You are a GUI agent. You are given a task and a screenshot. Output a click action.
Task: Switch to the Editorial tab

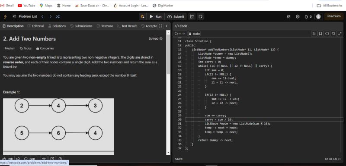pyautogui.click(x=36, y=26)
